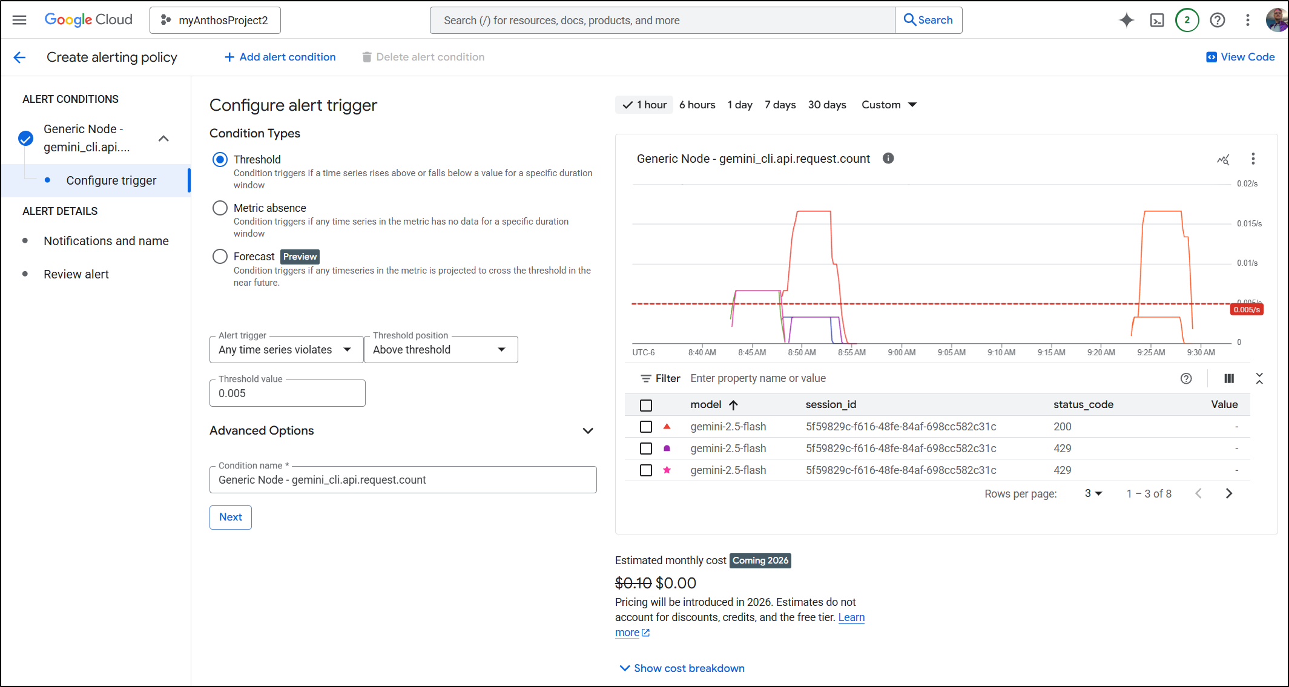Select the Metric absence condition type
The image size is (1289, 687).
[220, 208]
